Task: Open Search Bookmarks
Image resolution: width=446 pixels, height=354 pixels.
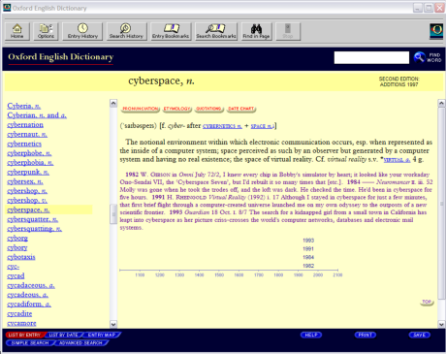Action: tap(216, 31)
